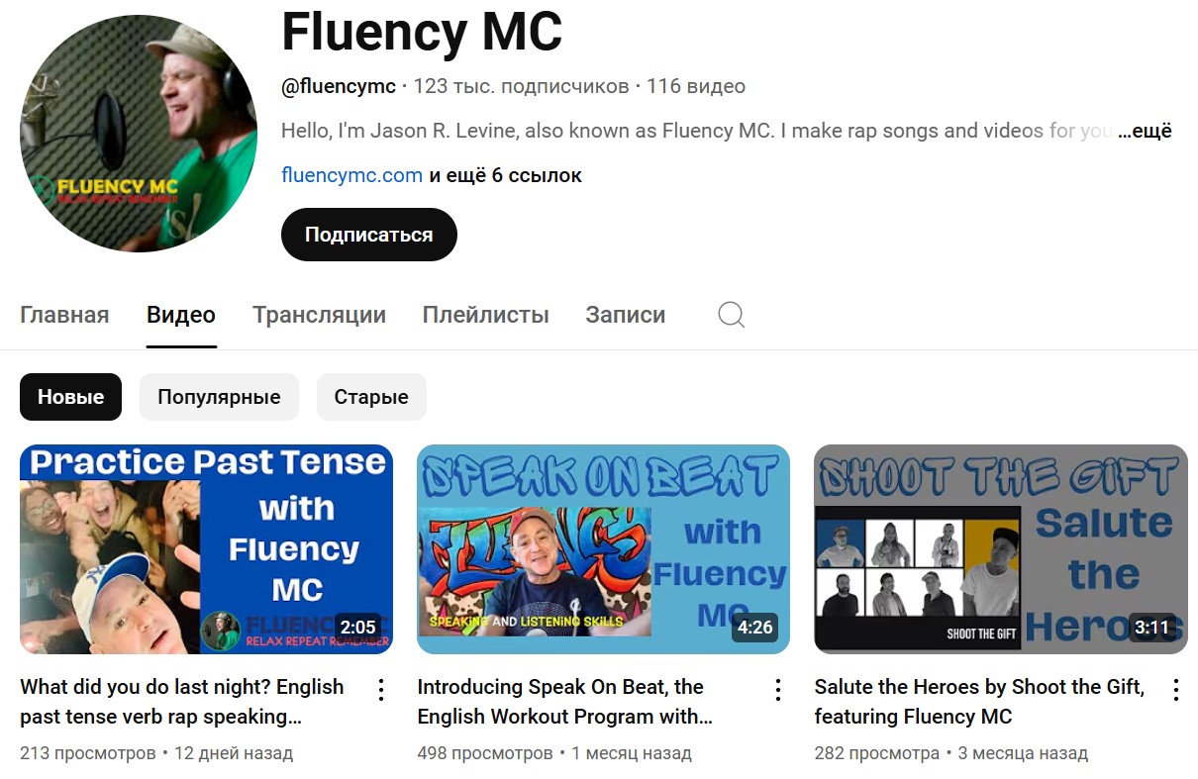
Task: Select the Популярные sort chip
Action: tap(219, 397)
